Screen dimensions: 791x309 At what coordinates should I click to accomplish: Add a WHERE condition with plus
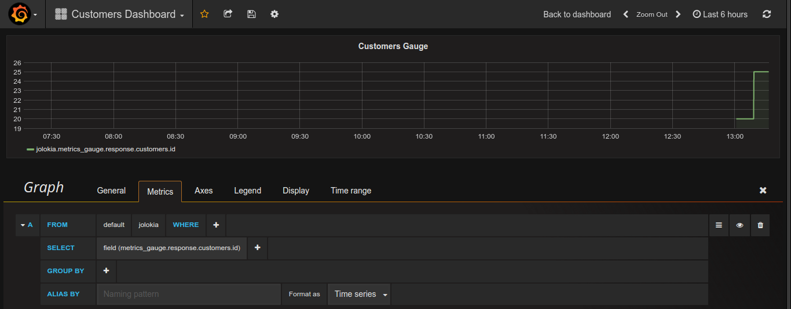point(216,225)
